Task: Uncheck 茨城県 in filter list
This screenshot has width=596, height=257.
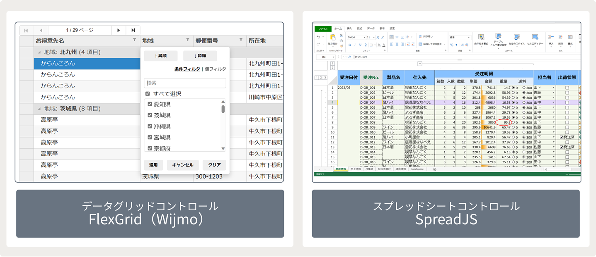Action: tap(150, 115)
